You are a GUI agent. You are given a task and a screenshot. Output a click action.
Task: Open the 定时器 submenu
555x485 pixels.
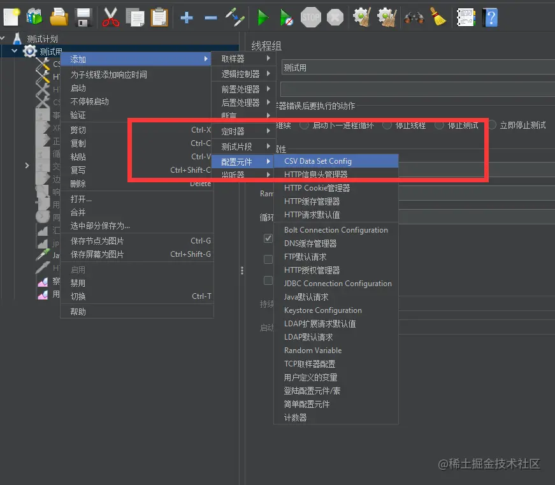point(243,131)
